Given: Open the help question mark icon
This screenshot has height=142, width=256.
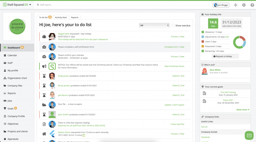Looking at the screenshot, I should point(252,5).
